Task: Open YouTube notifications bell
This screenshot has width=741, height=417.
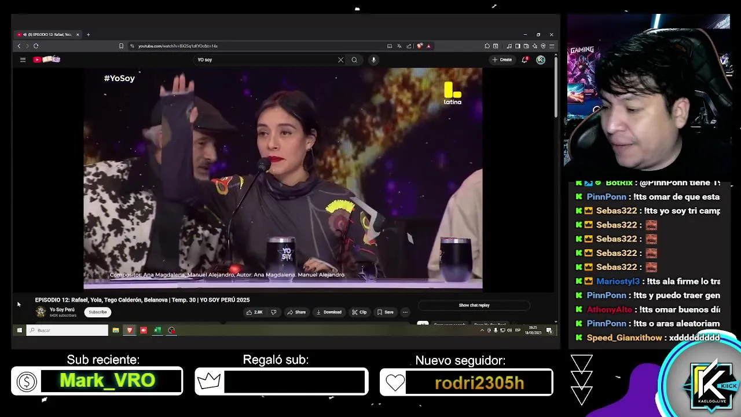Action: 524,60
